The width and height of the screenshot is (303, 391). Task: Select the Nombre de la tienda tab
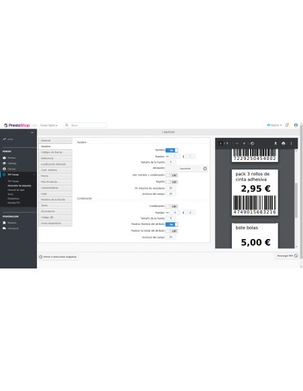(x=55, y=200)
